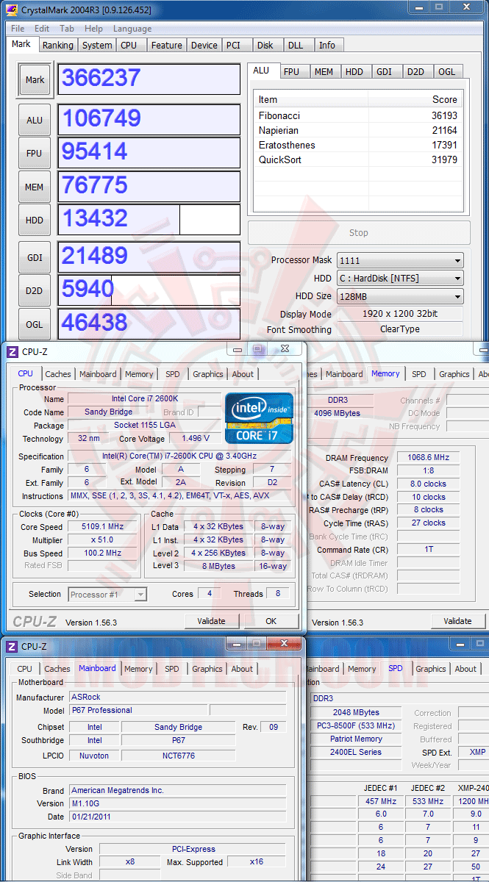This screenshot has width=489, height=882.
Task: Click the QuickSort score row
Action: 358,159
